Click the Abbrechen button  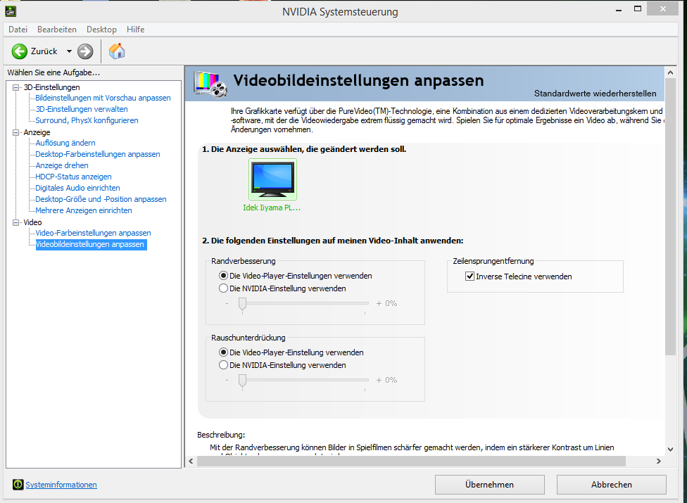(612, 485)
